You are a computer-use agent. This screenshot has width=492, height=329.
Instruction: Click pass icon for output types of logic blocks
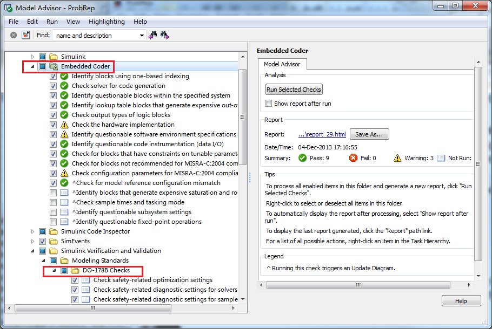(x=64, y=115)
